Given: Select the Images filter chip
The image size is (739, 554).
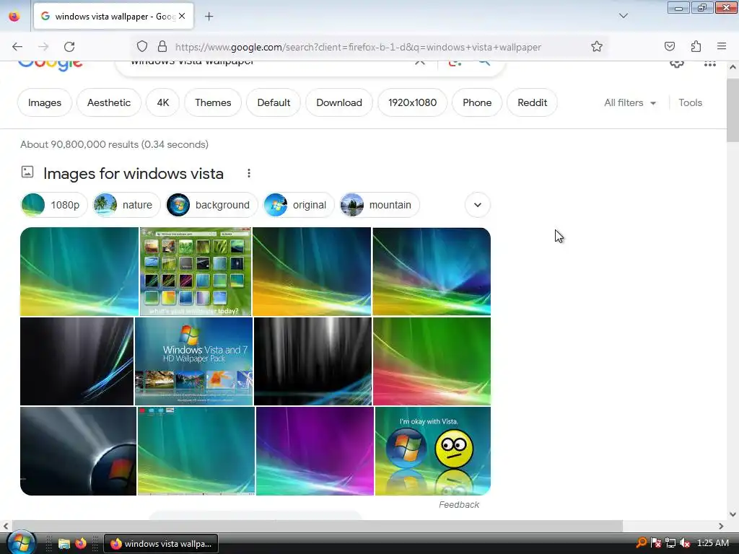Looking at the screenshot, I should click(x=45, y=102).
